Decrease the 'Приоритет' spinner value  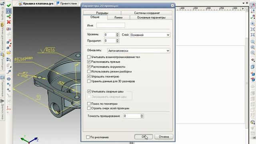117,42
